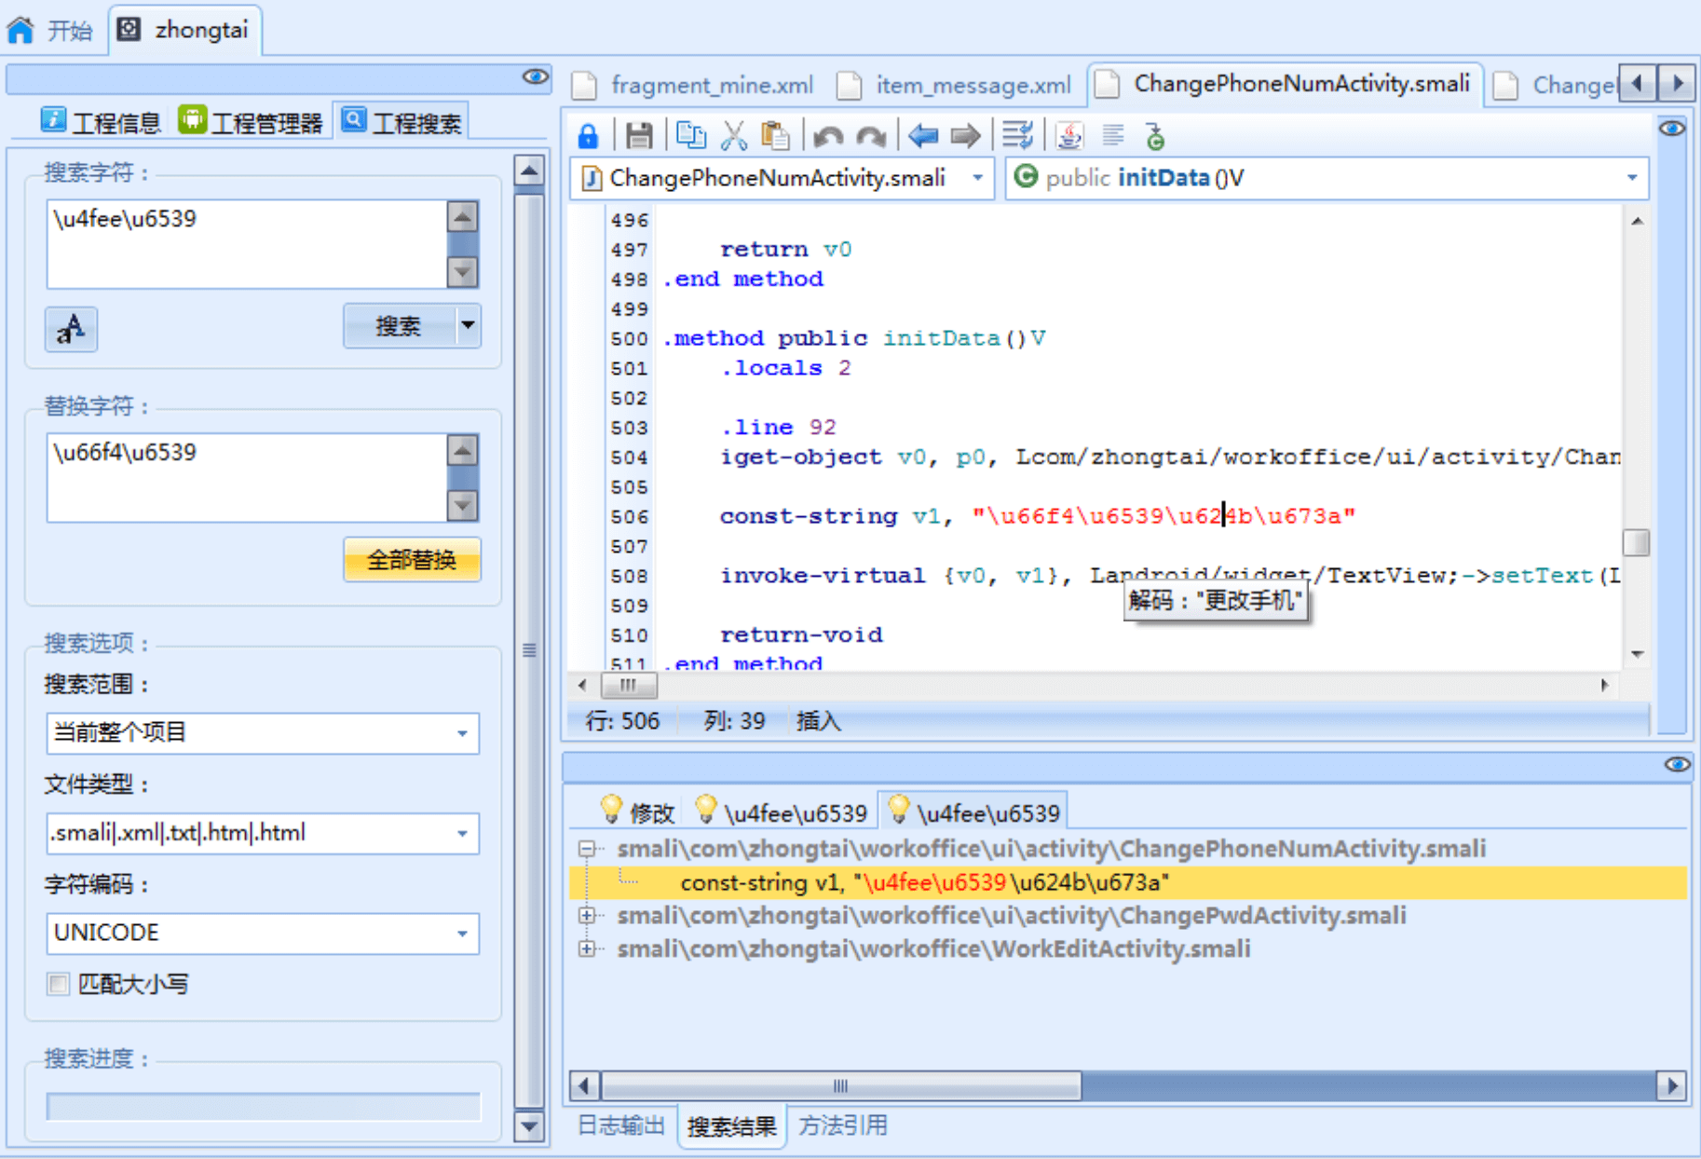The height and width of the screenshot is (1159, 1701).
Task: Click the 搜索 search button
Action: pos(399,326)
